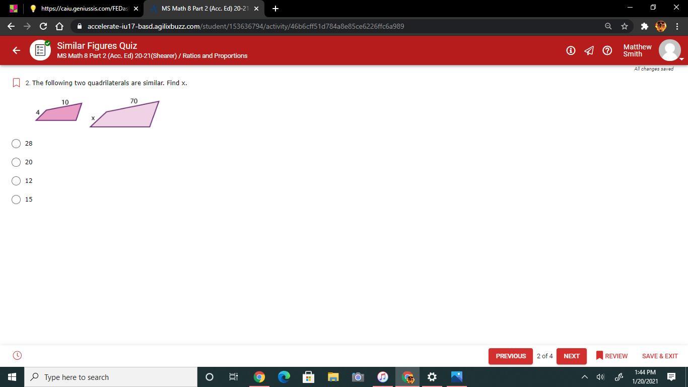The height and width of the screenshot is (387, 688).
Task: Switch to the MS Math 8 Part 2 tab
Action: [204, 9]
